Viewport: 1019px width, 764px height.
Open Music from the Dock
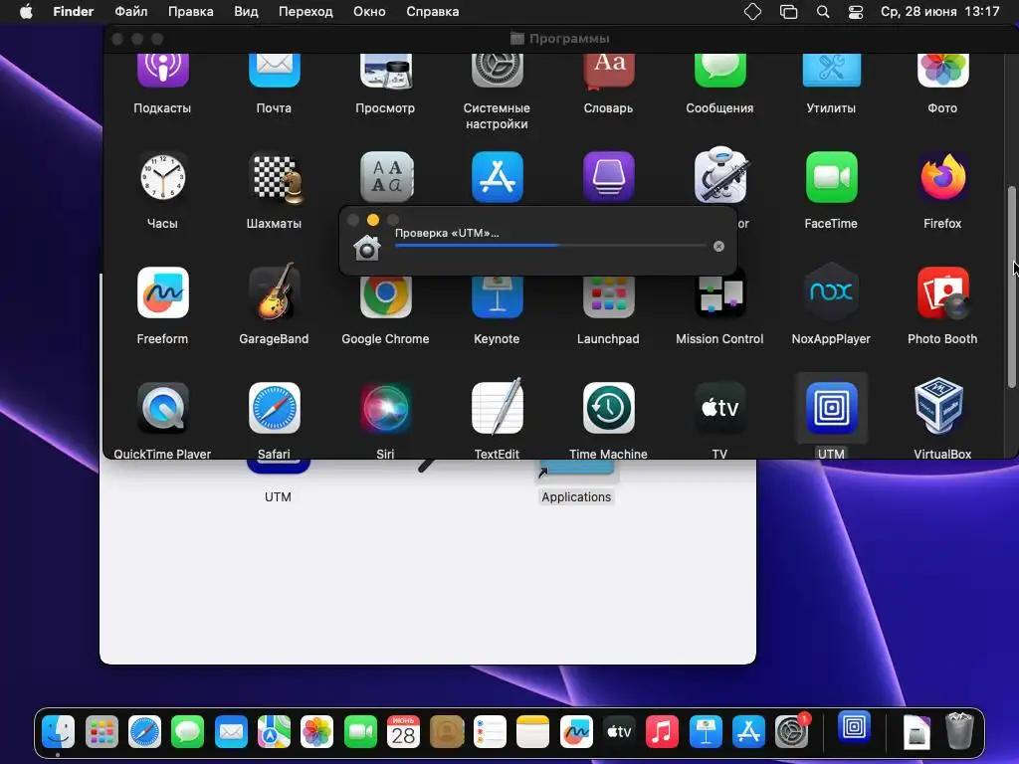pos(662,733)
